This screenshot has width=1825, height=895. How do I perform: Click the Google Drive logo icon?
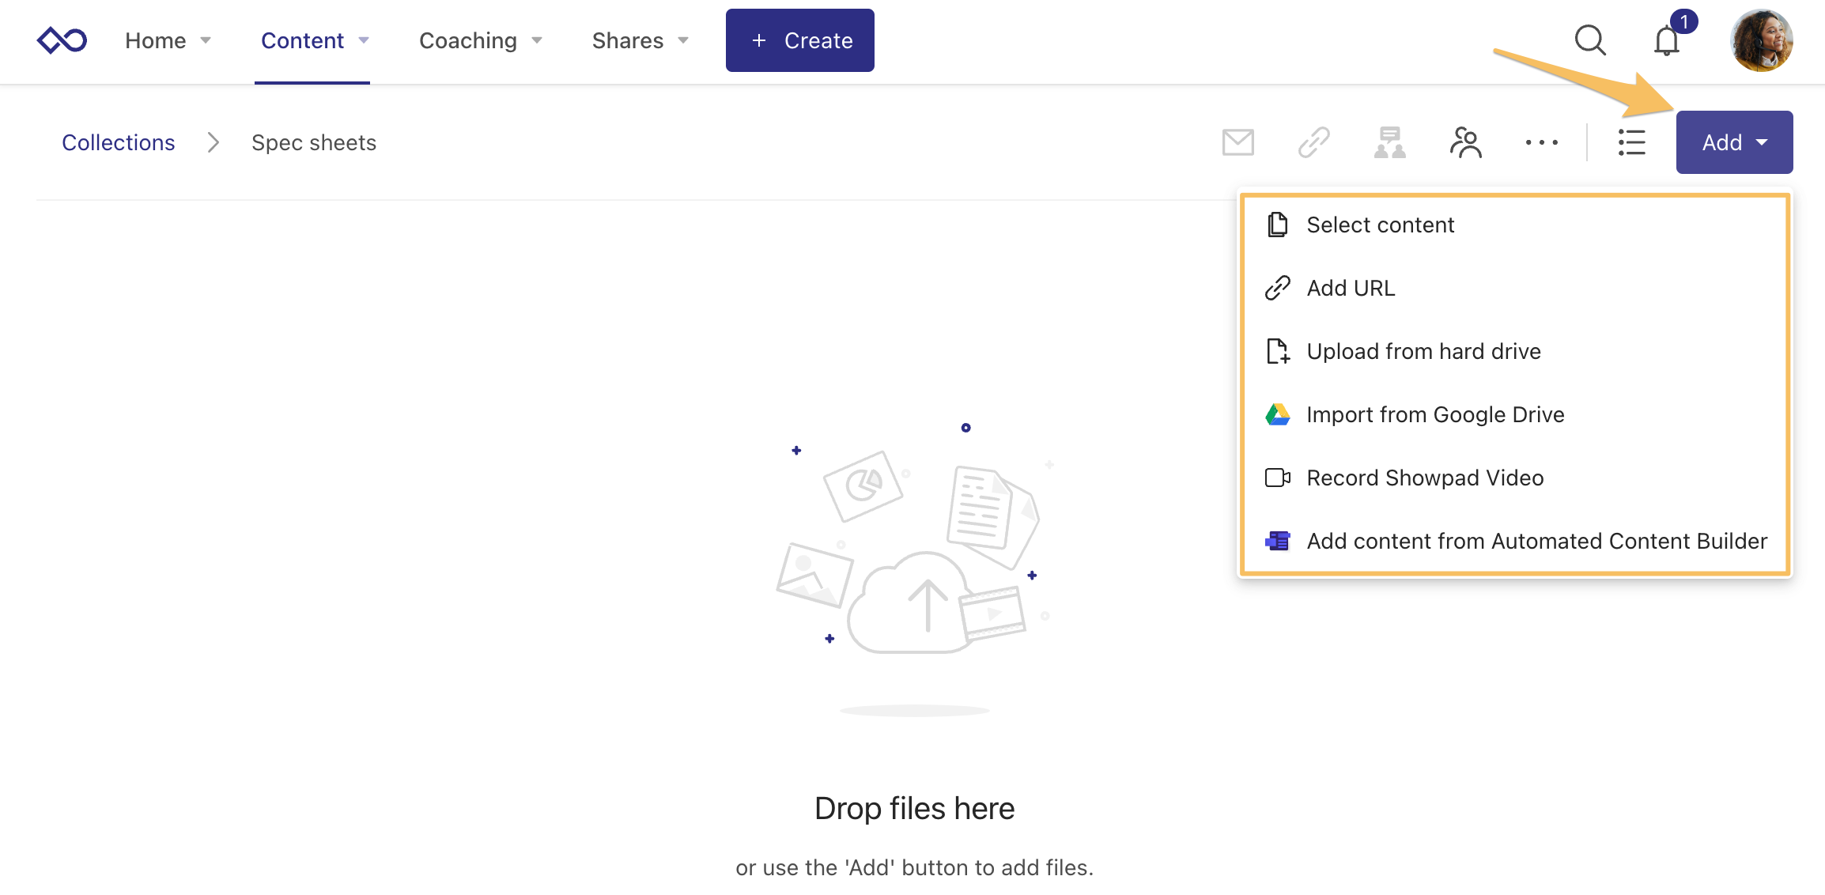(1278, 414)
